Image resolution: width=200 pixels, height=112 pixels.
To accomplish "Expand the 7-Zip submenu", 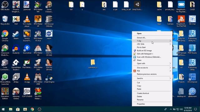I will (x=152, y=41).
